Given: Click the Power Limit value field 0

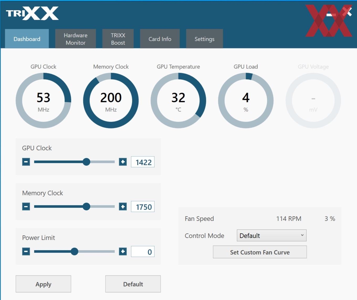Looking at the screenshot, I should coord(143,251).
